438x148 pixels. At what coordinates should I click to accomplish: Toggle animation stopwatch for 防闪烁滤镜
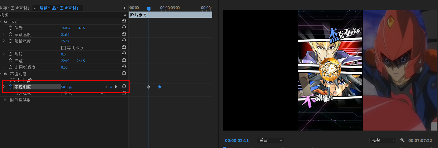pos(10,67)
